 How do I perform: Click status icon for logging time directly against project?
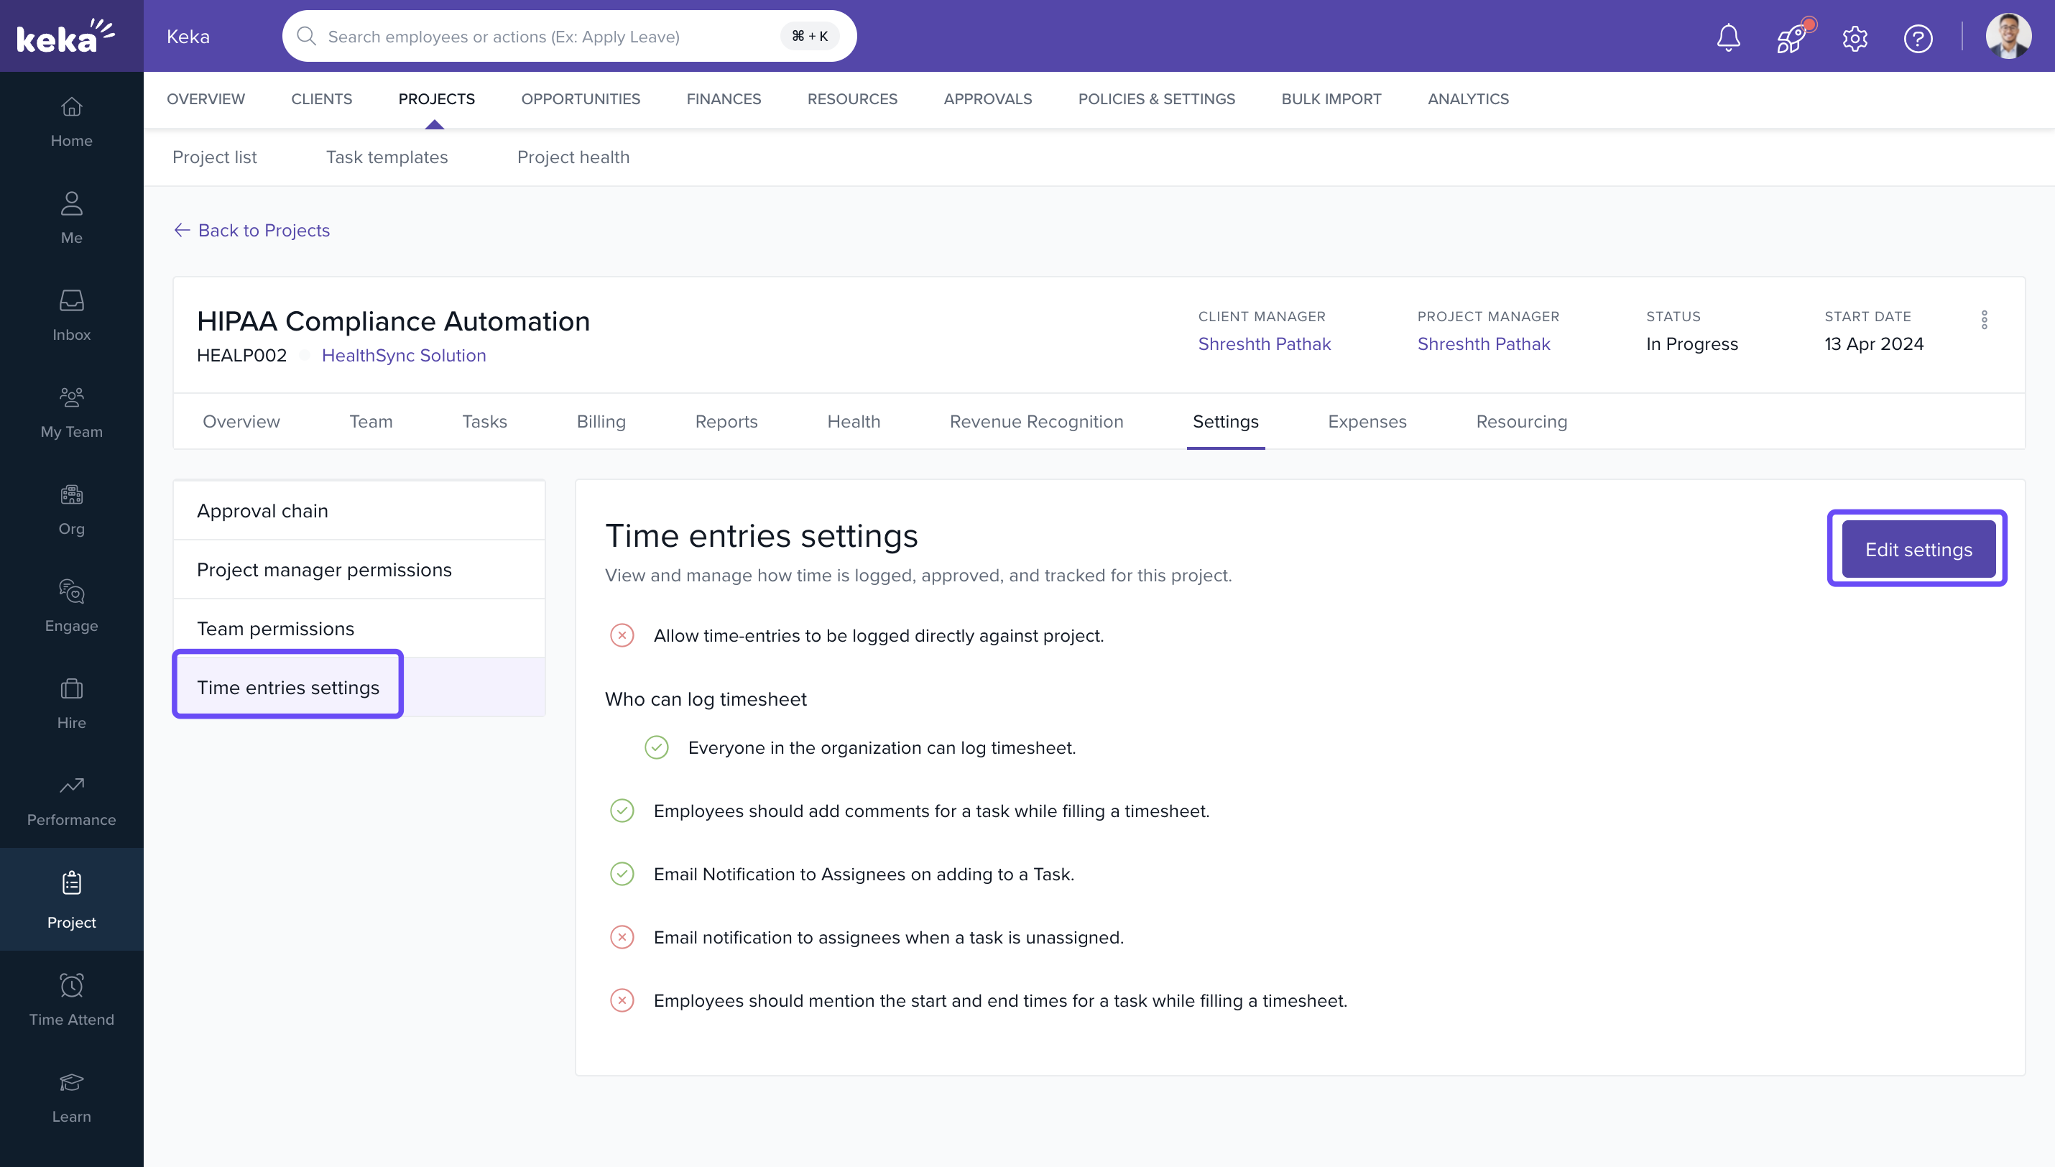click(x=622, y=635)
